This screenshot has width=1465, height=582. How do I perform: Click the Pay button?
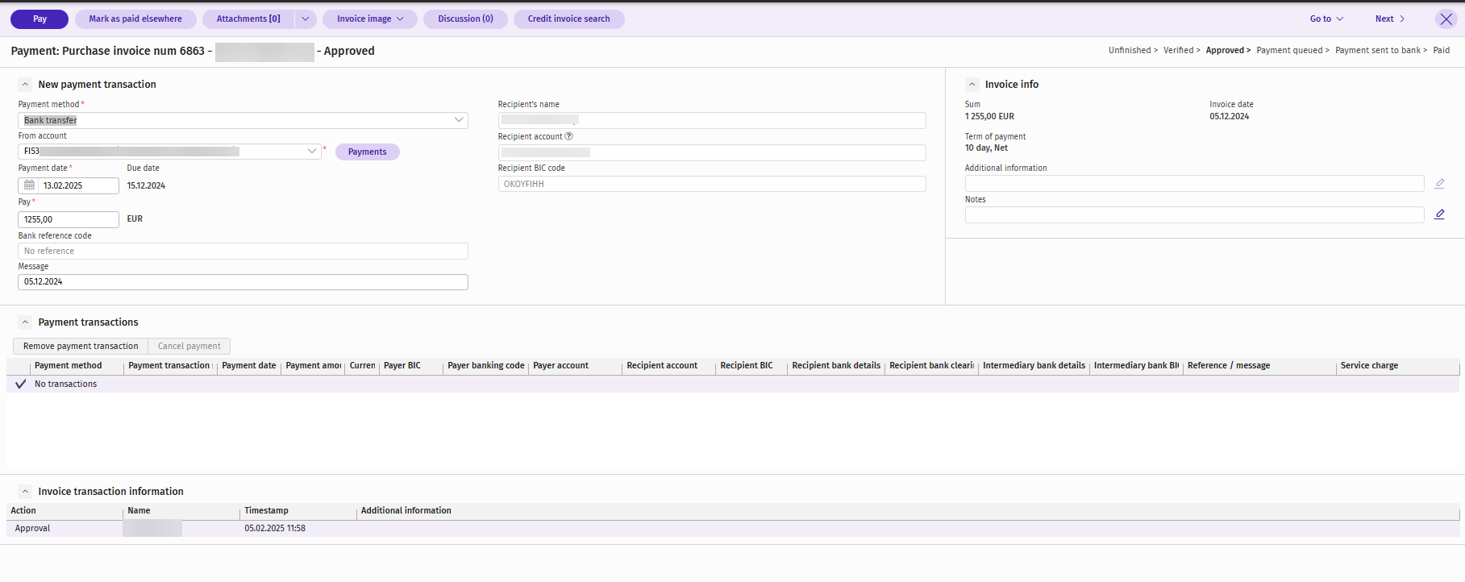40,19
